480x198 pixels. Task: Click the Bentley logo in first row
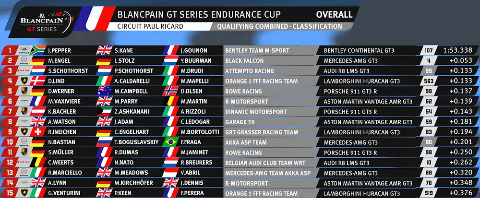[24, 50]
